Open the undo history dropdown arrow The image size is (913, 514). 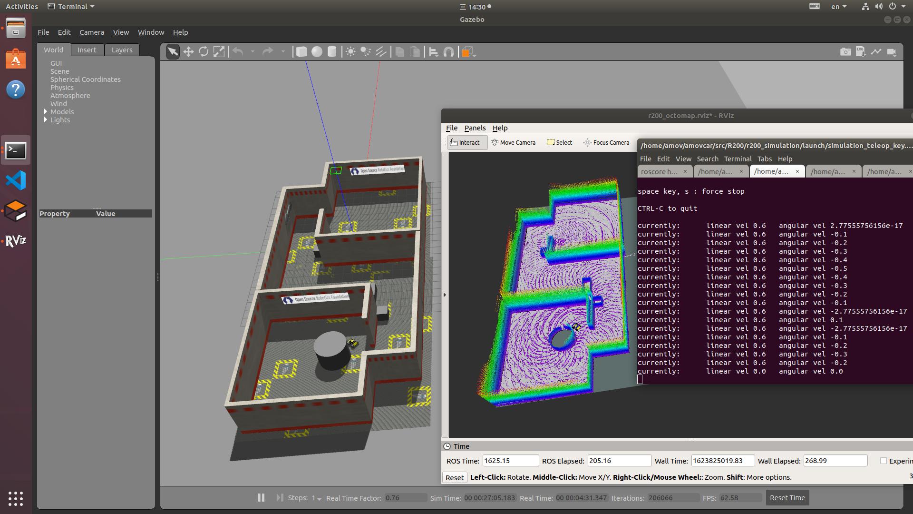point(253,51)
